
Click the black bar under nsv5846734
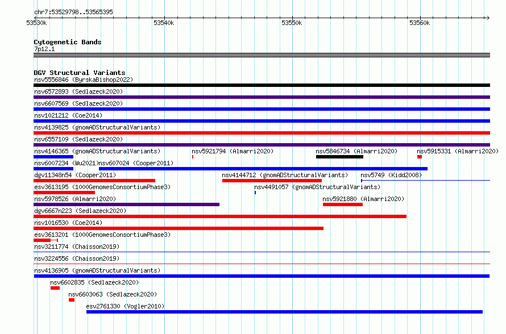pyautogui.click(x=339, y=157)
